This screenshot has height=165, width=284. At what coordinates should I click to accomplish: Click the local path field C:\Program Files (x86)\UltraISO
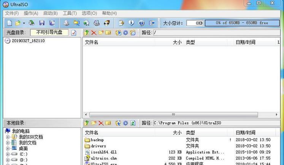click(216, 123)
